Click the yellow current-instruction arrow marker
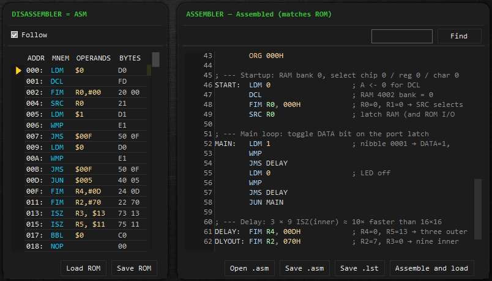 [x=19, y=70]
